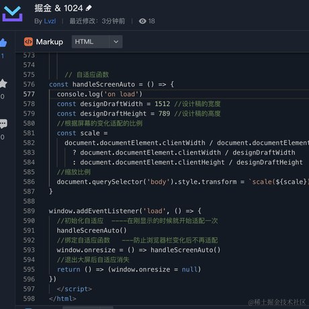Click line number 598

29,298
